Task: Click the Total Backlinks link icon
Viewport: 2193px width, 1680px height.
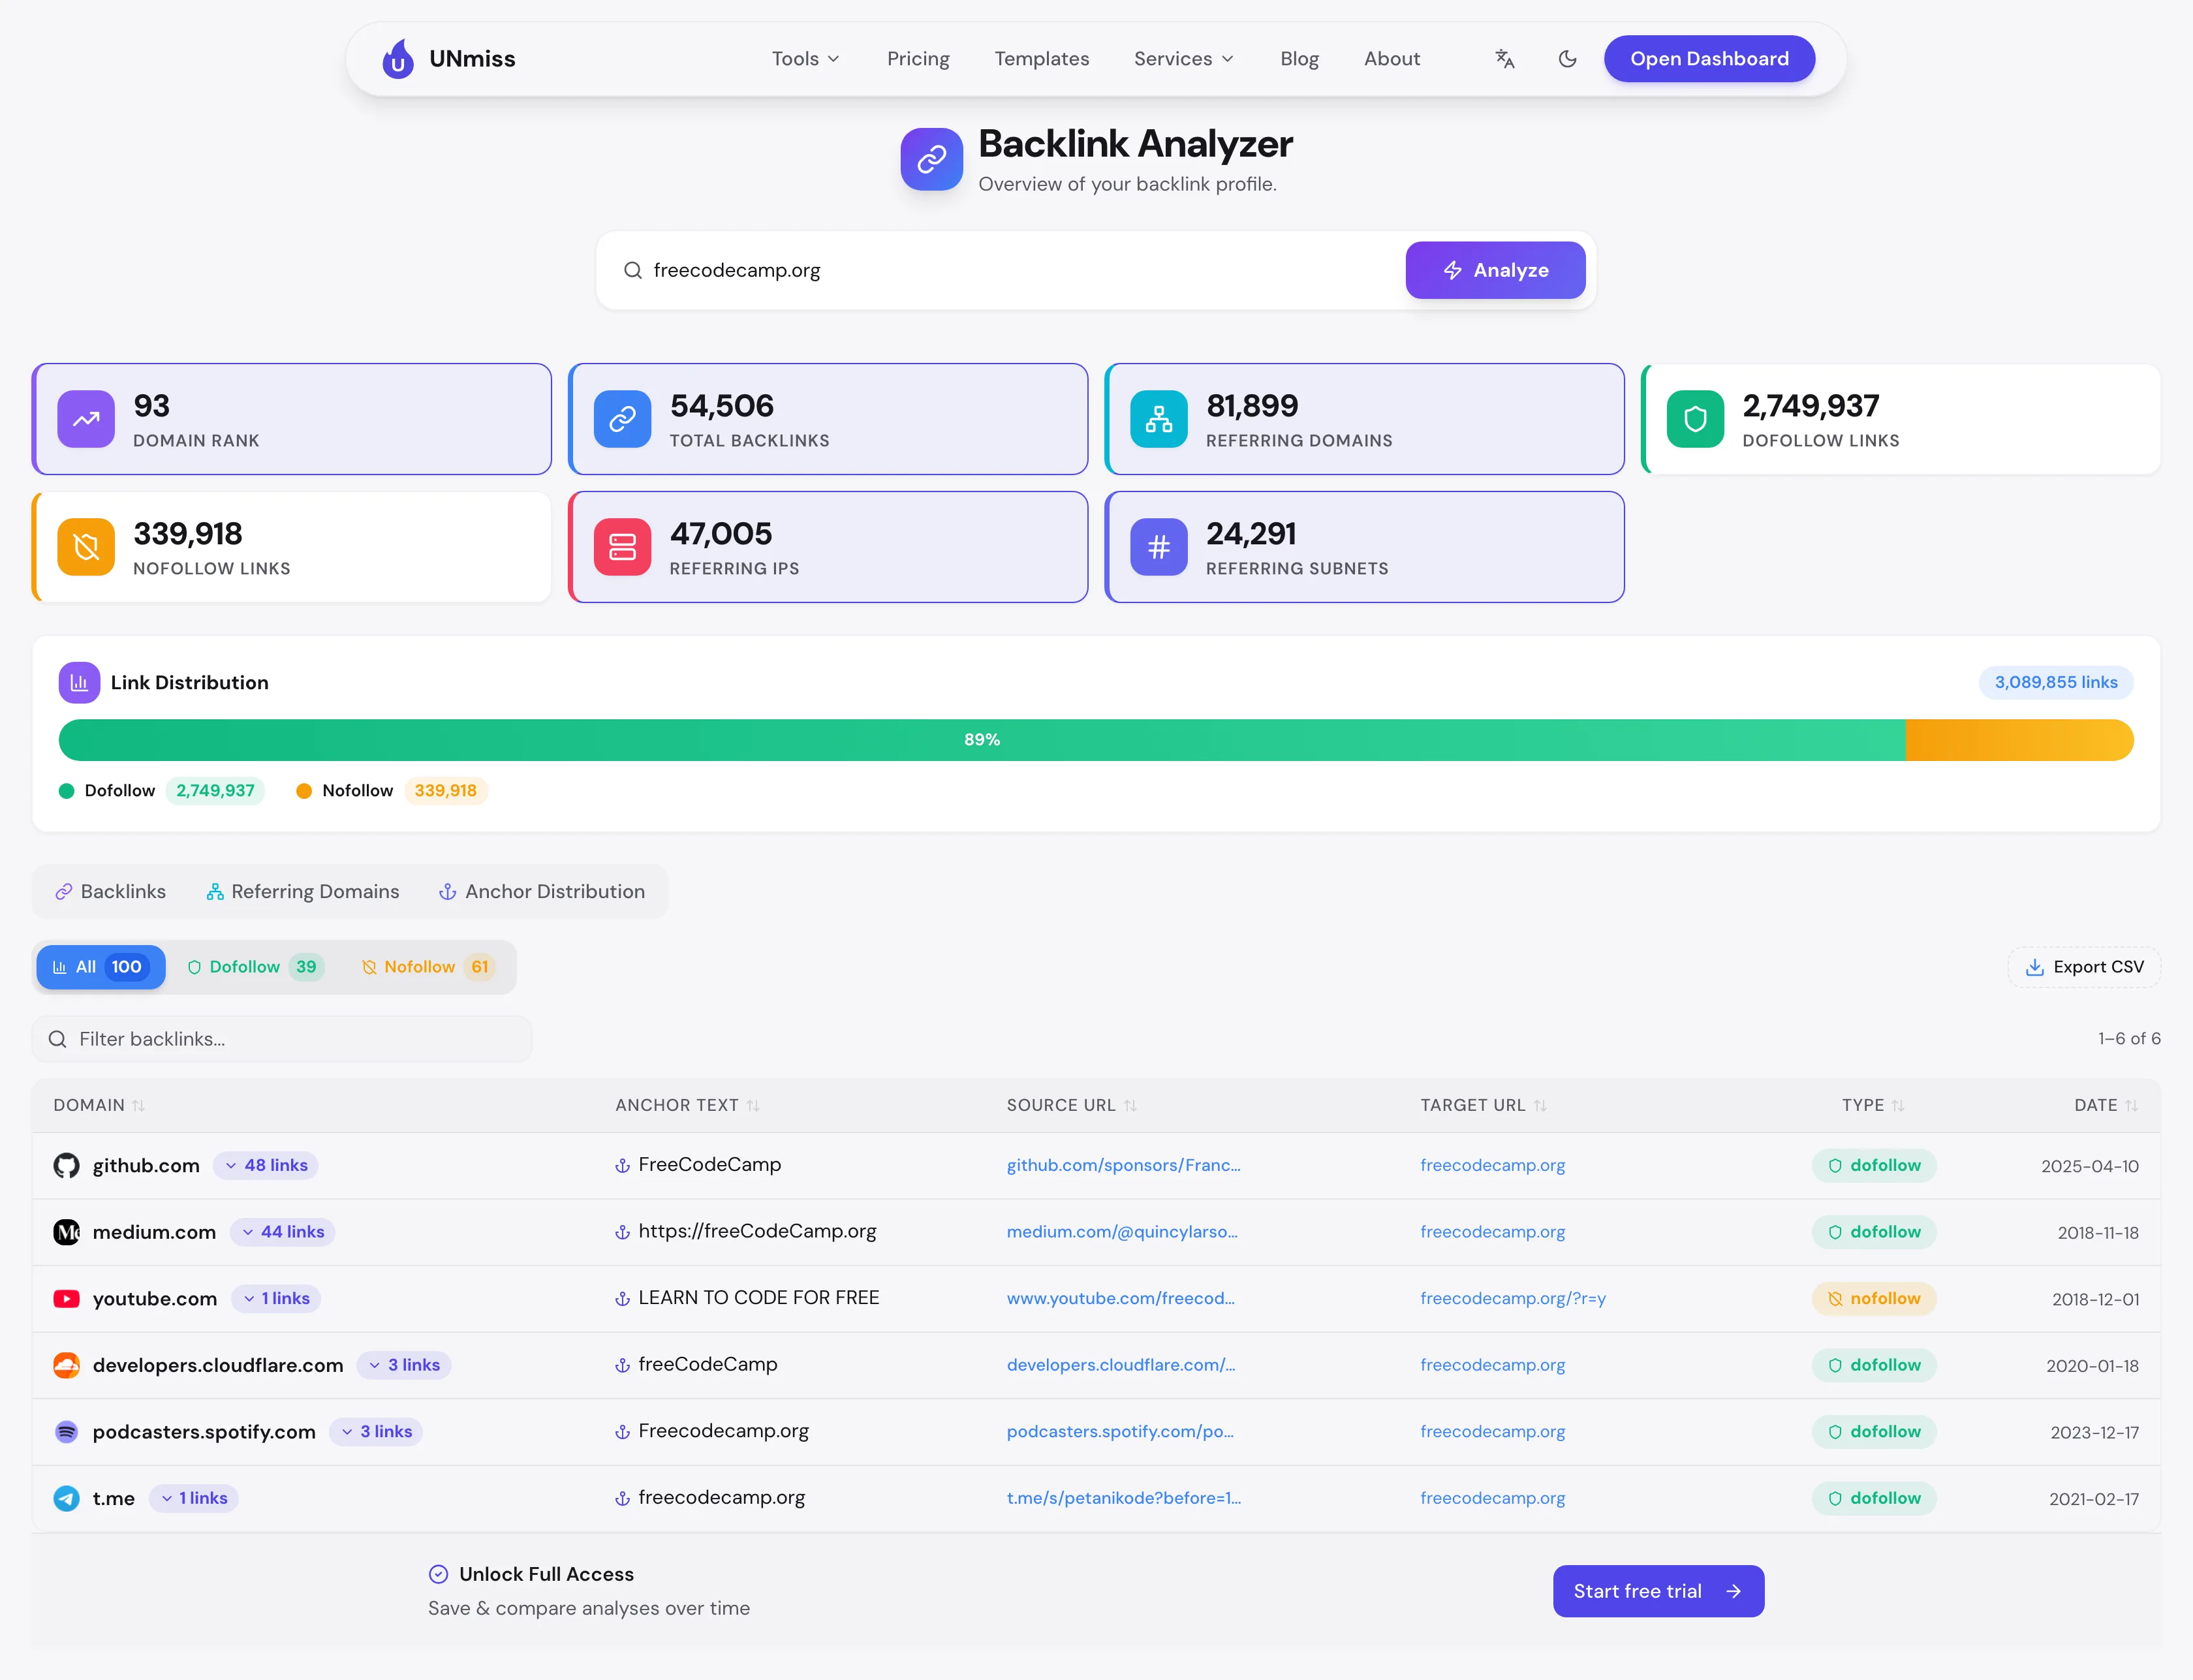Action: (622, 419)
